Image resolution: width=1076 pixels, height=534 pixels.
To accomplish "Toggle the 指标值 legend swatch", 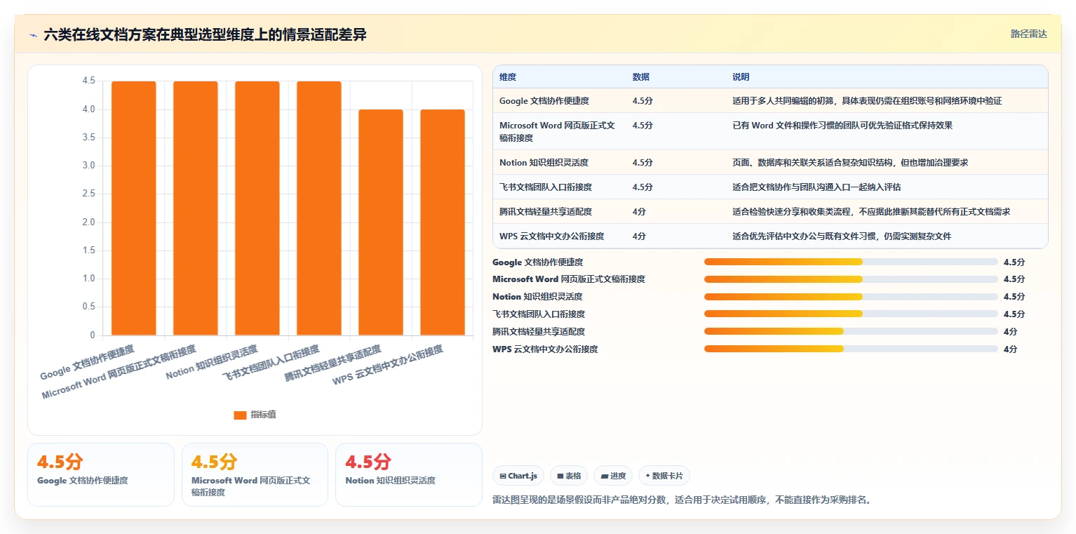I will click(x=240, y=415).
